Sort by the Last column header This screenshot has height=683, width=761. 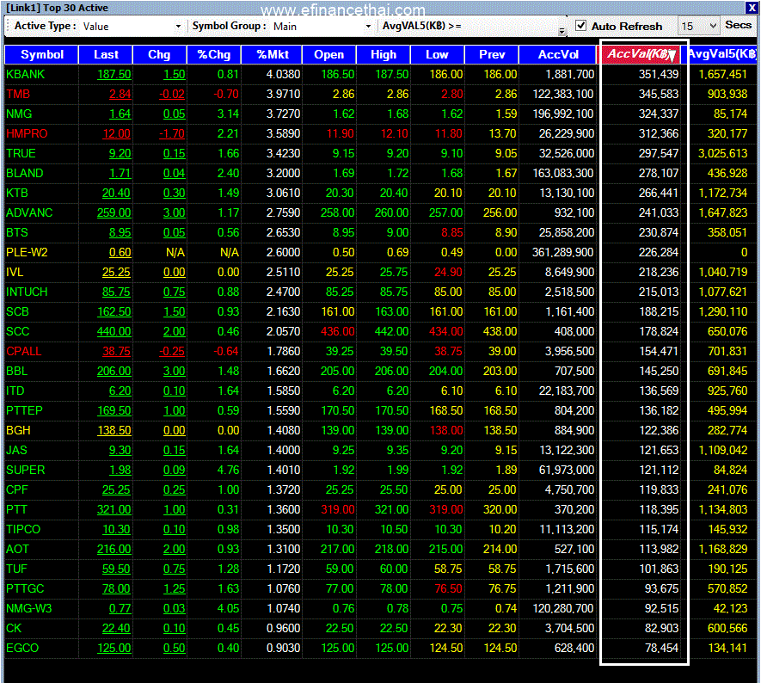pos(106,54)
